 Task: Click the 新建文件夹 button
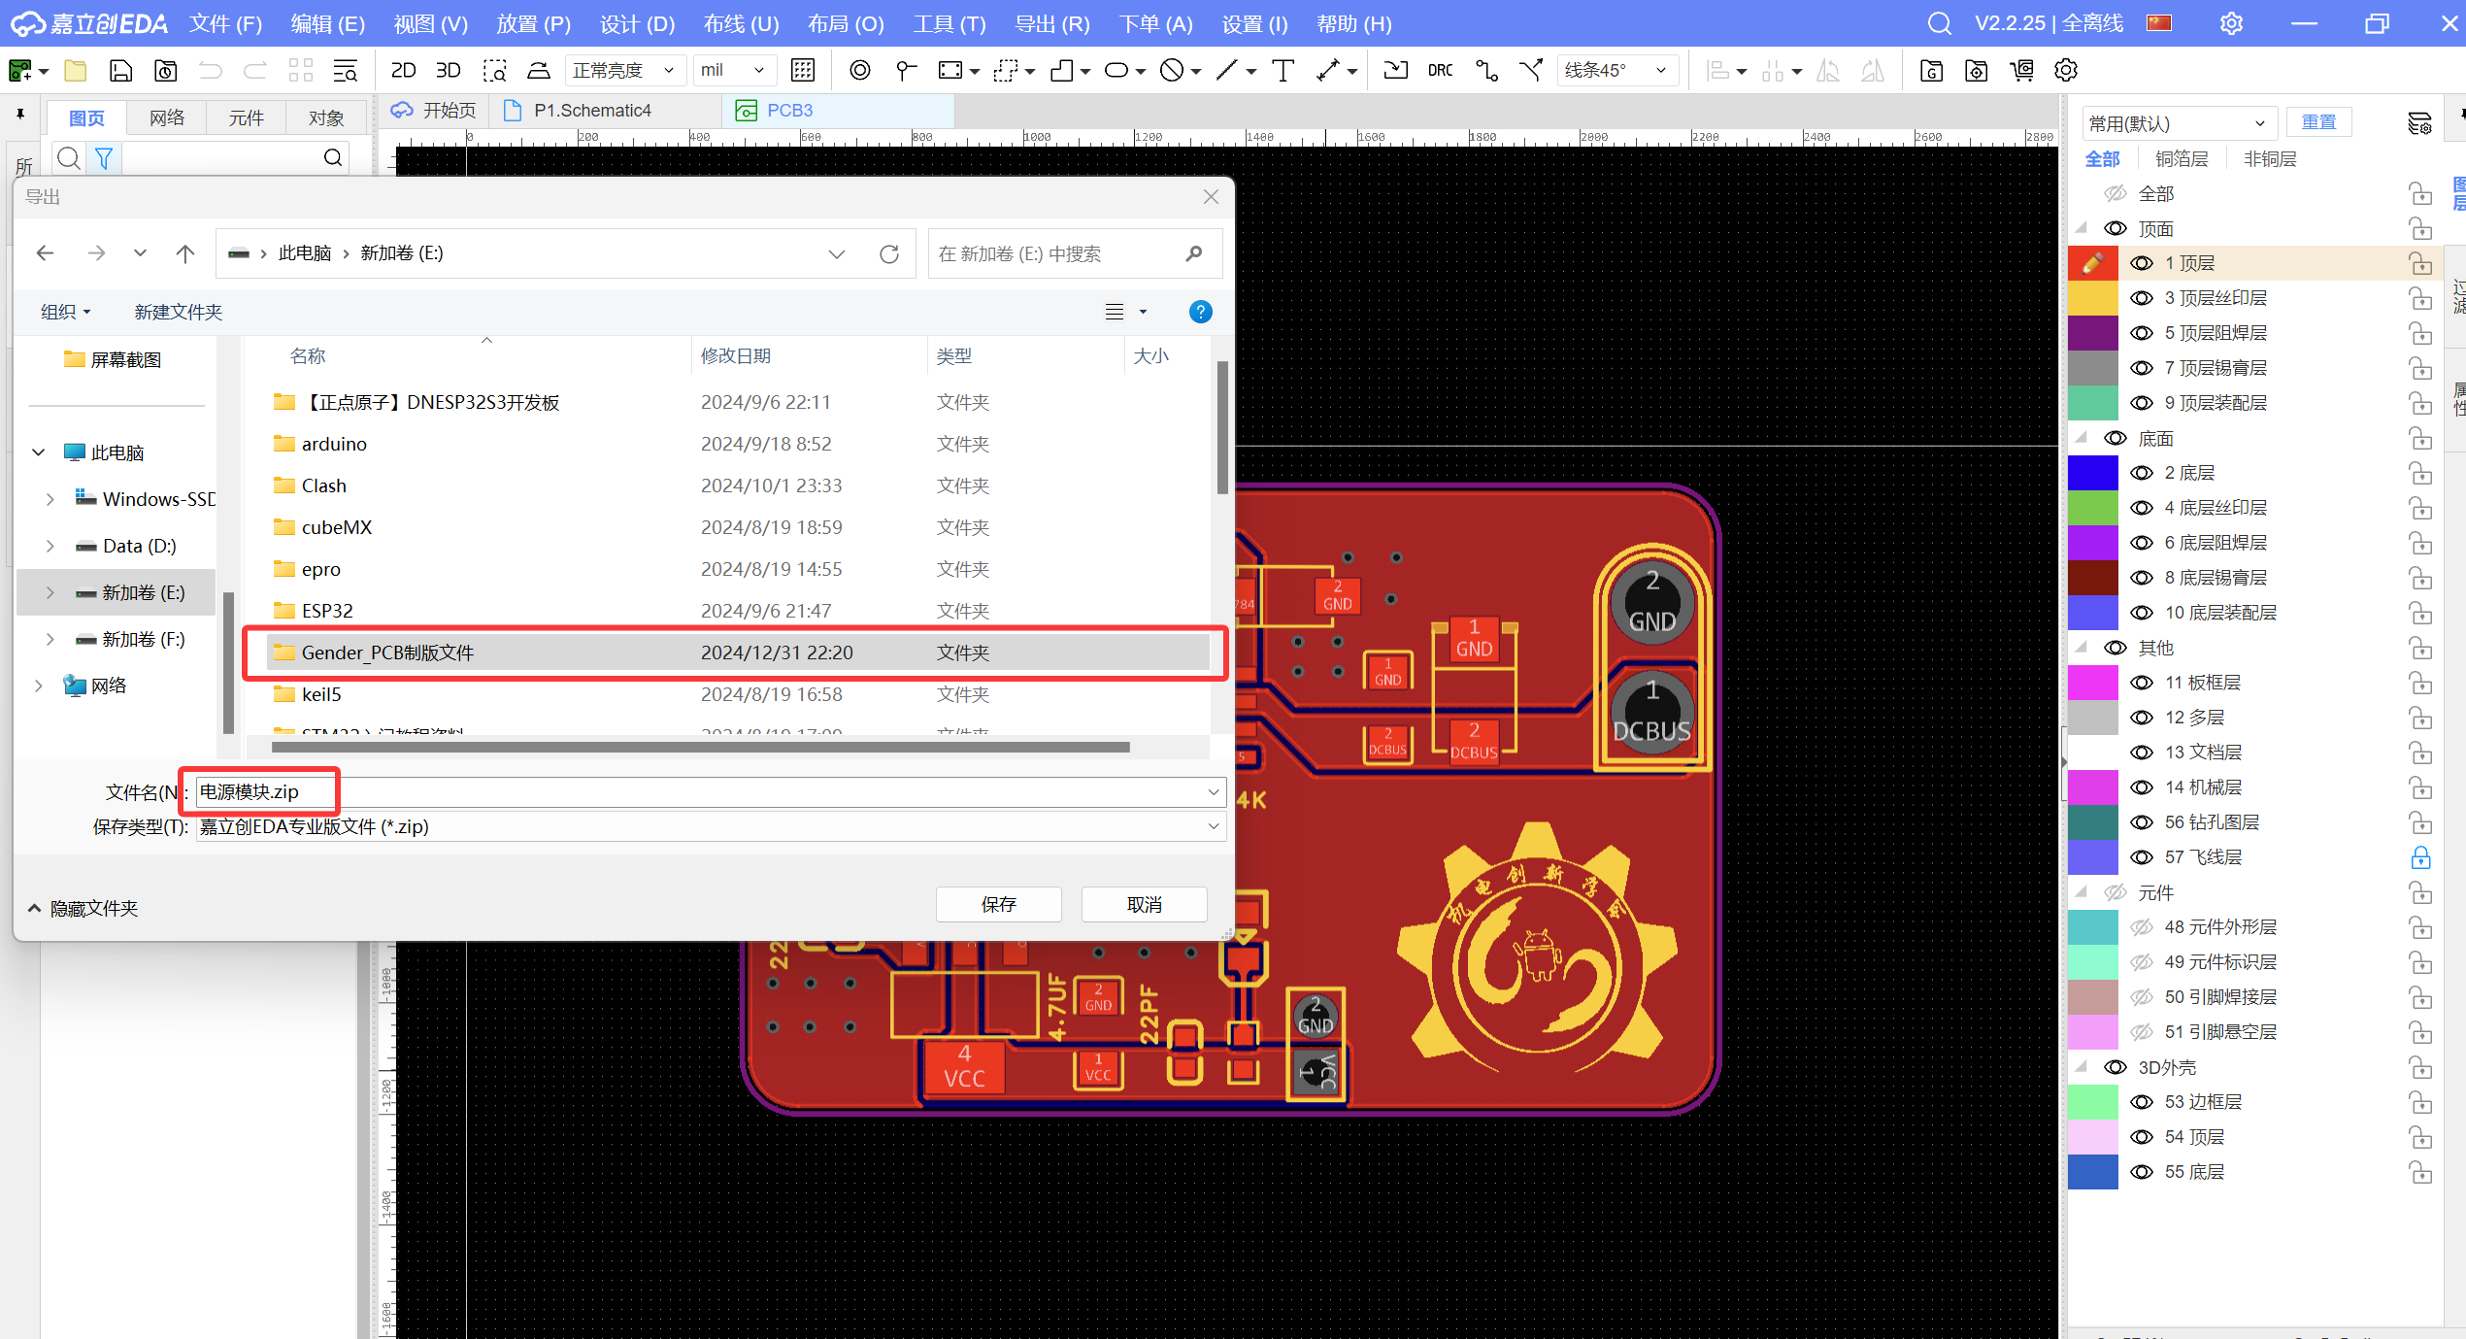[179, 312]
